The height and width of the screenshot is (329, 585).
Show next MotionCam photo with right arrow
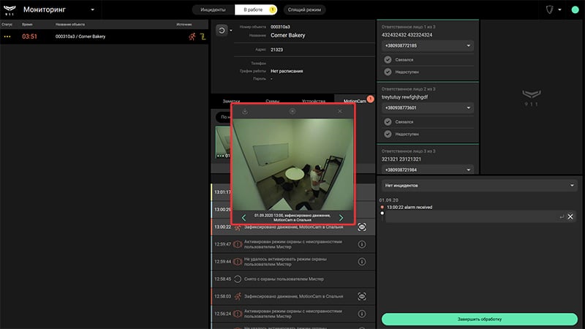pos(341,218)
